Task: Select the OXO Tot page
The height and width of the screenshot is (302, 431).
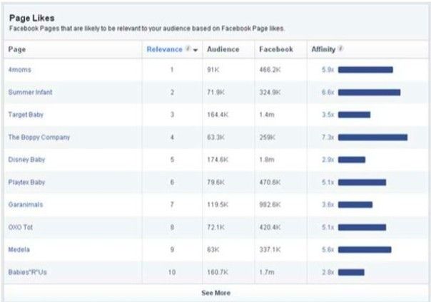Action: 21,227
